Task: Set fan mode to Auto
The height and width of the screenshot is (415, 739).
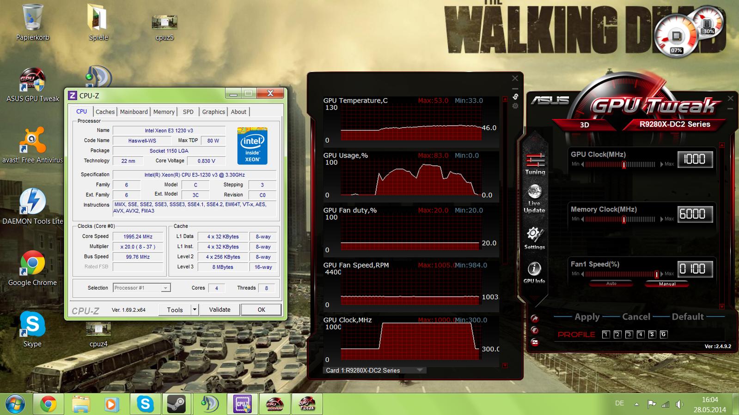Action: coord(611,284)
